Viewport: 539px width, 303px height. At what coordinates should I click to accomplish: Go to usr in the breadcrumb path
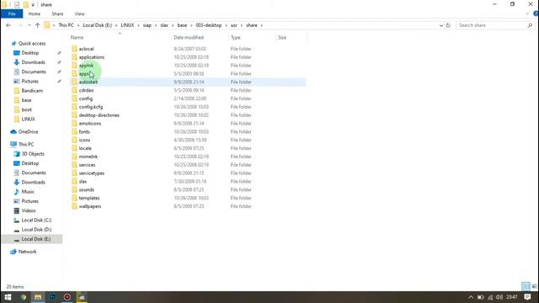[x=234, y=25]
